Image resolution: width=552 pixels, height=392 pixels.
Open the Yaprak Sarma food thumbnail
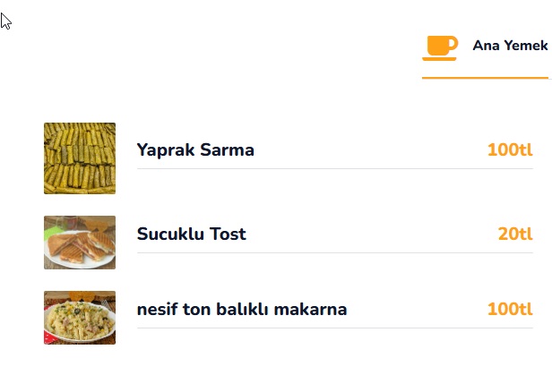coord(80,158)
